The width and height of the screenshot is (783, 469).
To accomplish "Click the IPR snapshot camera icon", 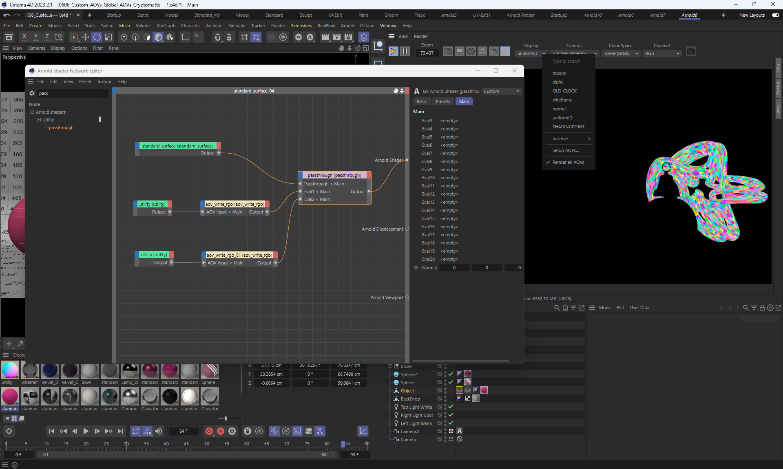I will (x=690, y=52).
